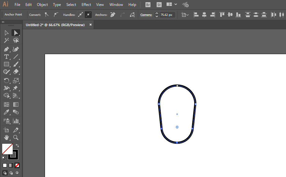This screenshot has height=177, width=286.
Task: Set paint to None
Action: (17, 165)
